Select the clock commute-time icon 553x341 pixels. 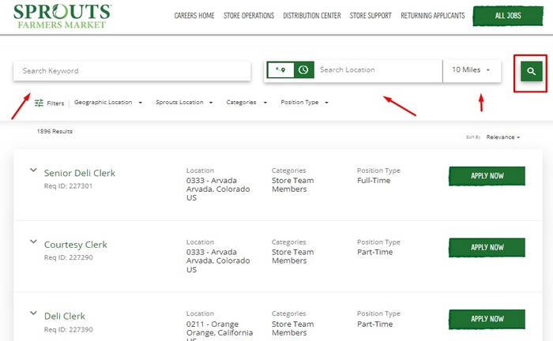click(303, 69)
